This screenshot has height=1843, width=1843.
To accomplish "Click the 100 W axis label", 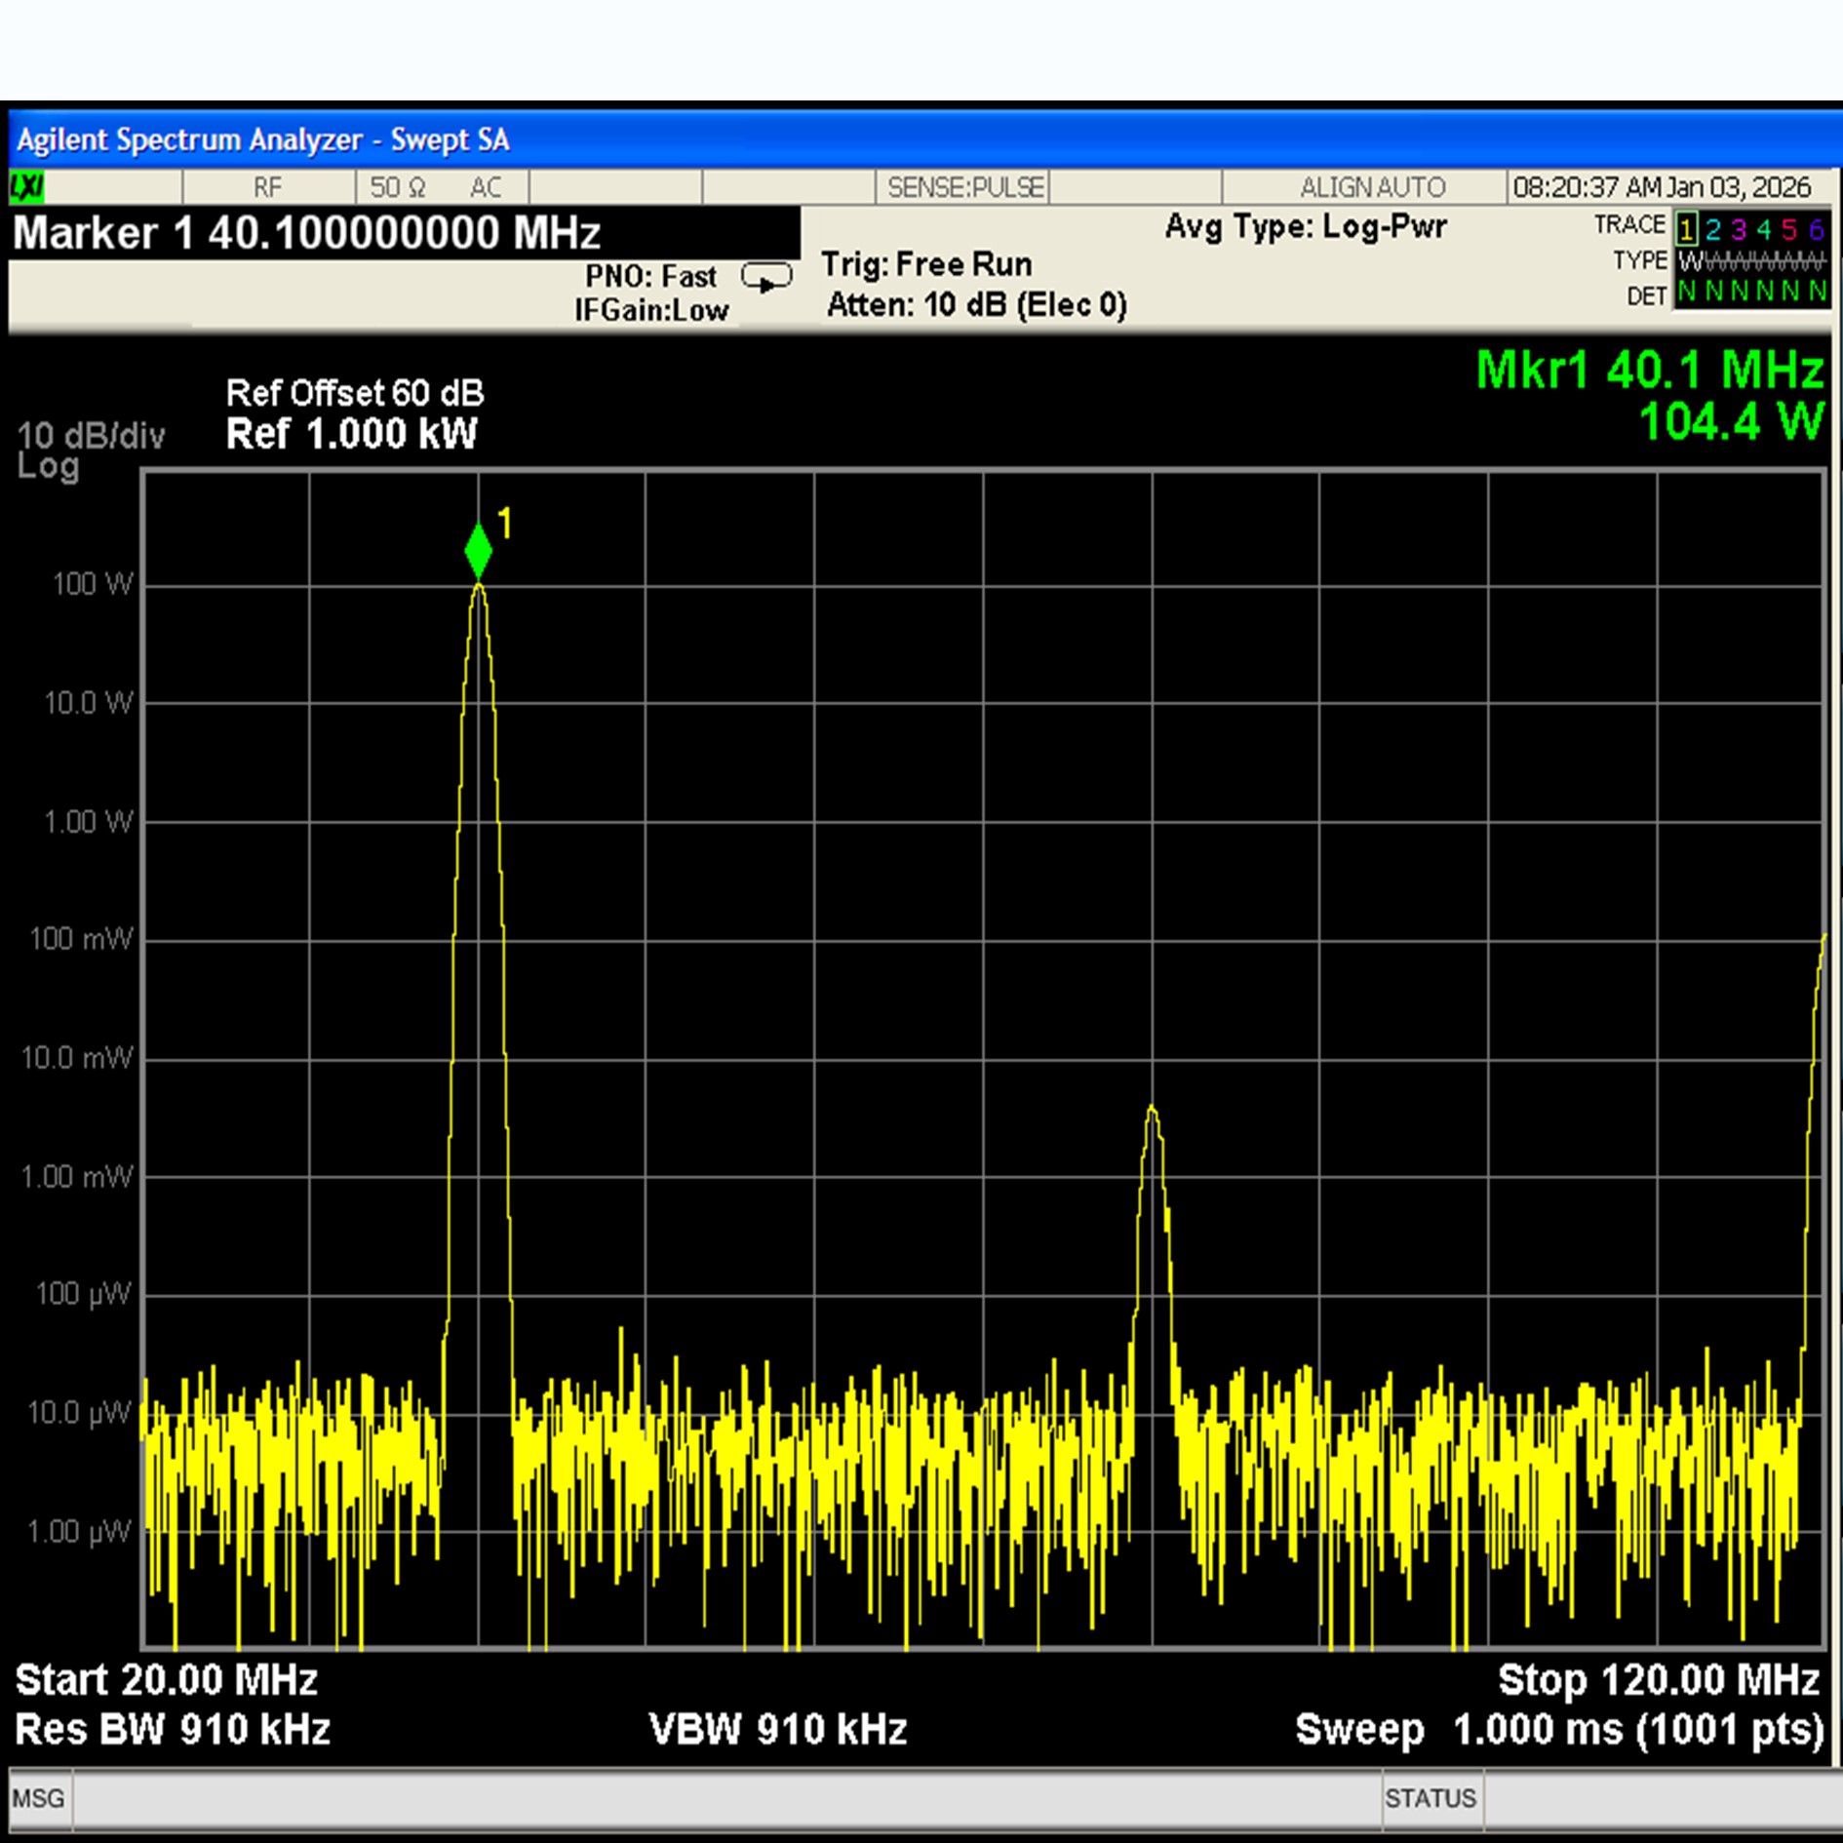I will tap(92, 584).
